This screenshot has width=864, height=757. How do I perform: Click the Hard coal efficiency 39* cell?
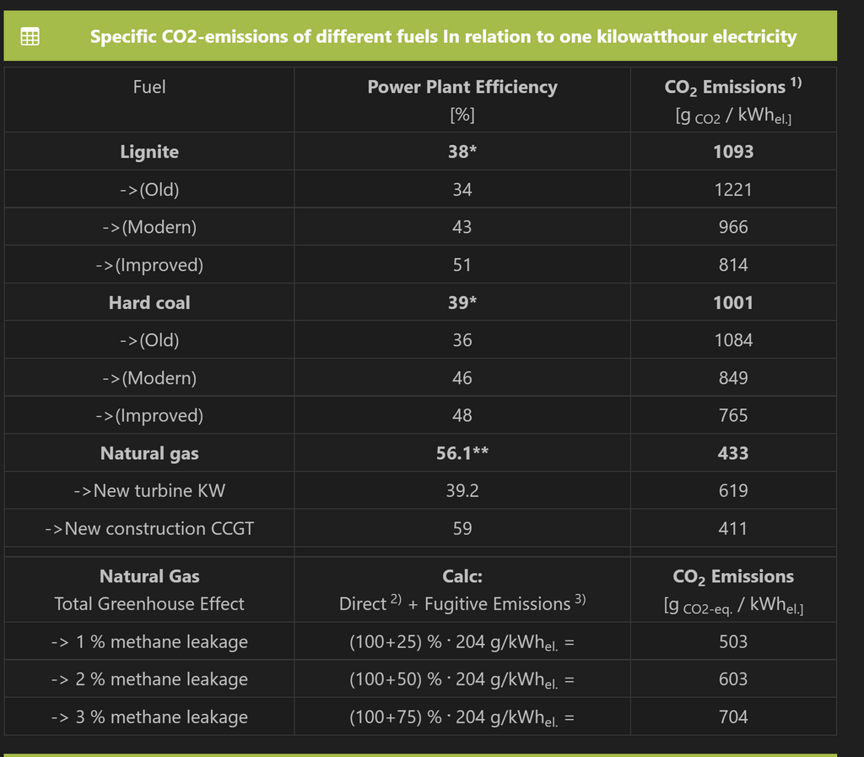(x=462, y=303)
